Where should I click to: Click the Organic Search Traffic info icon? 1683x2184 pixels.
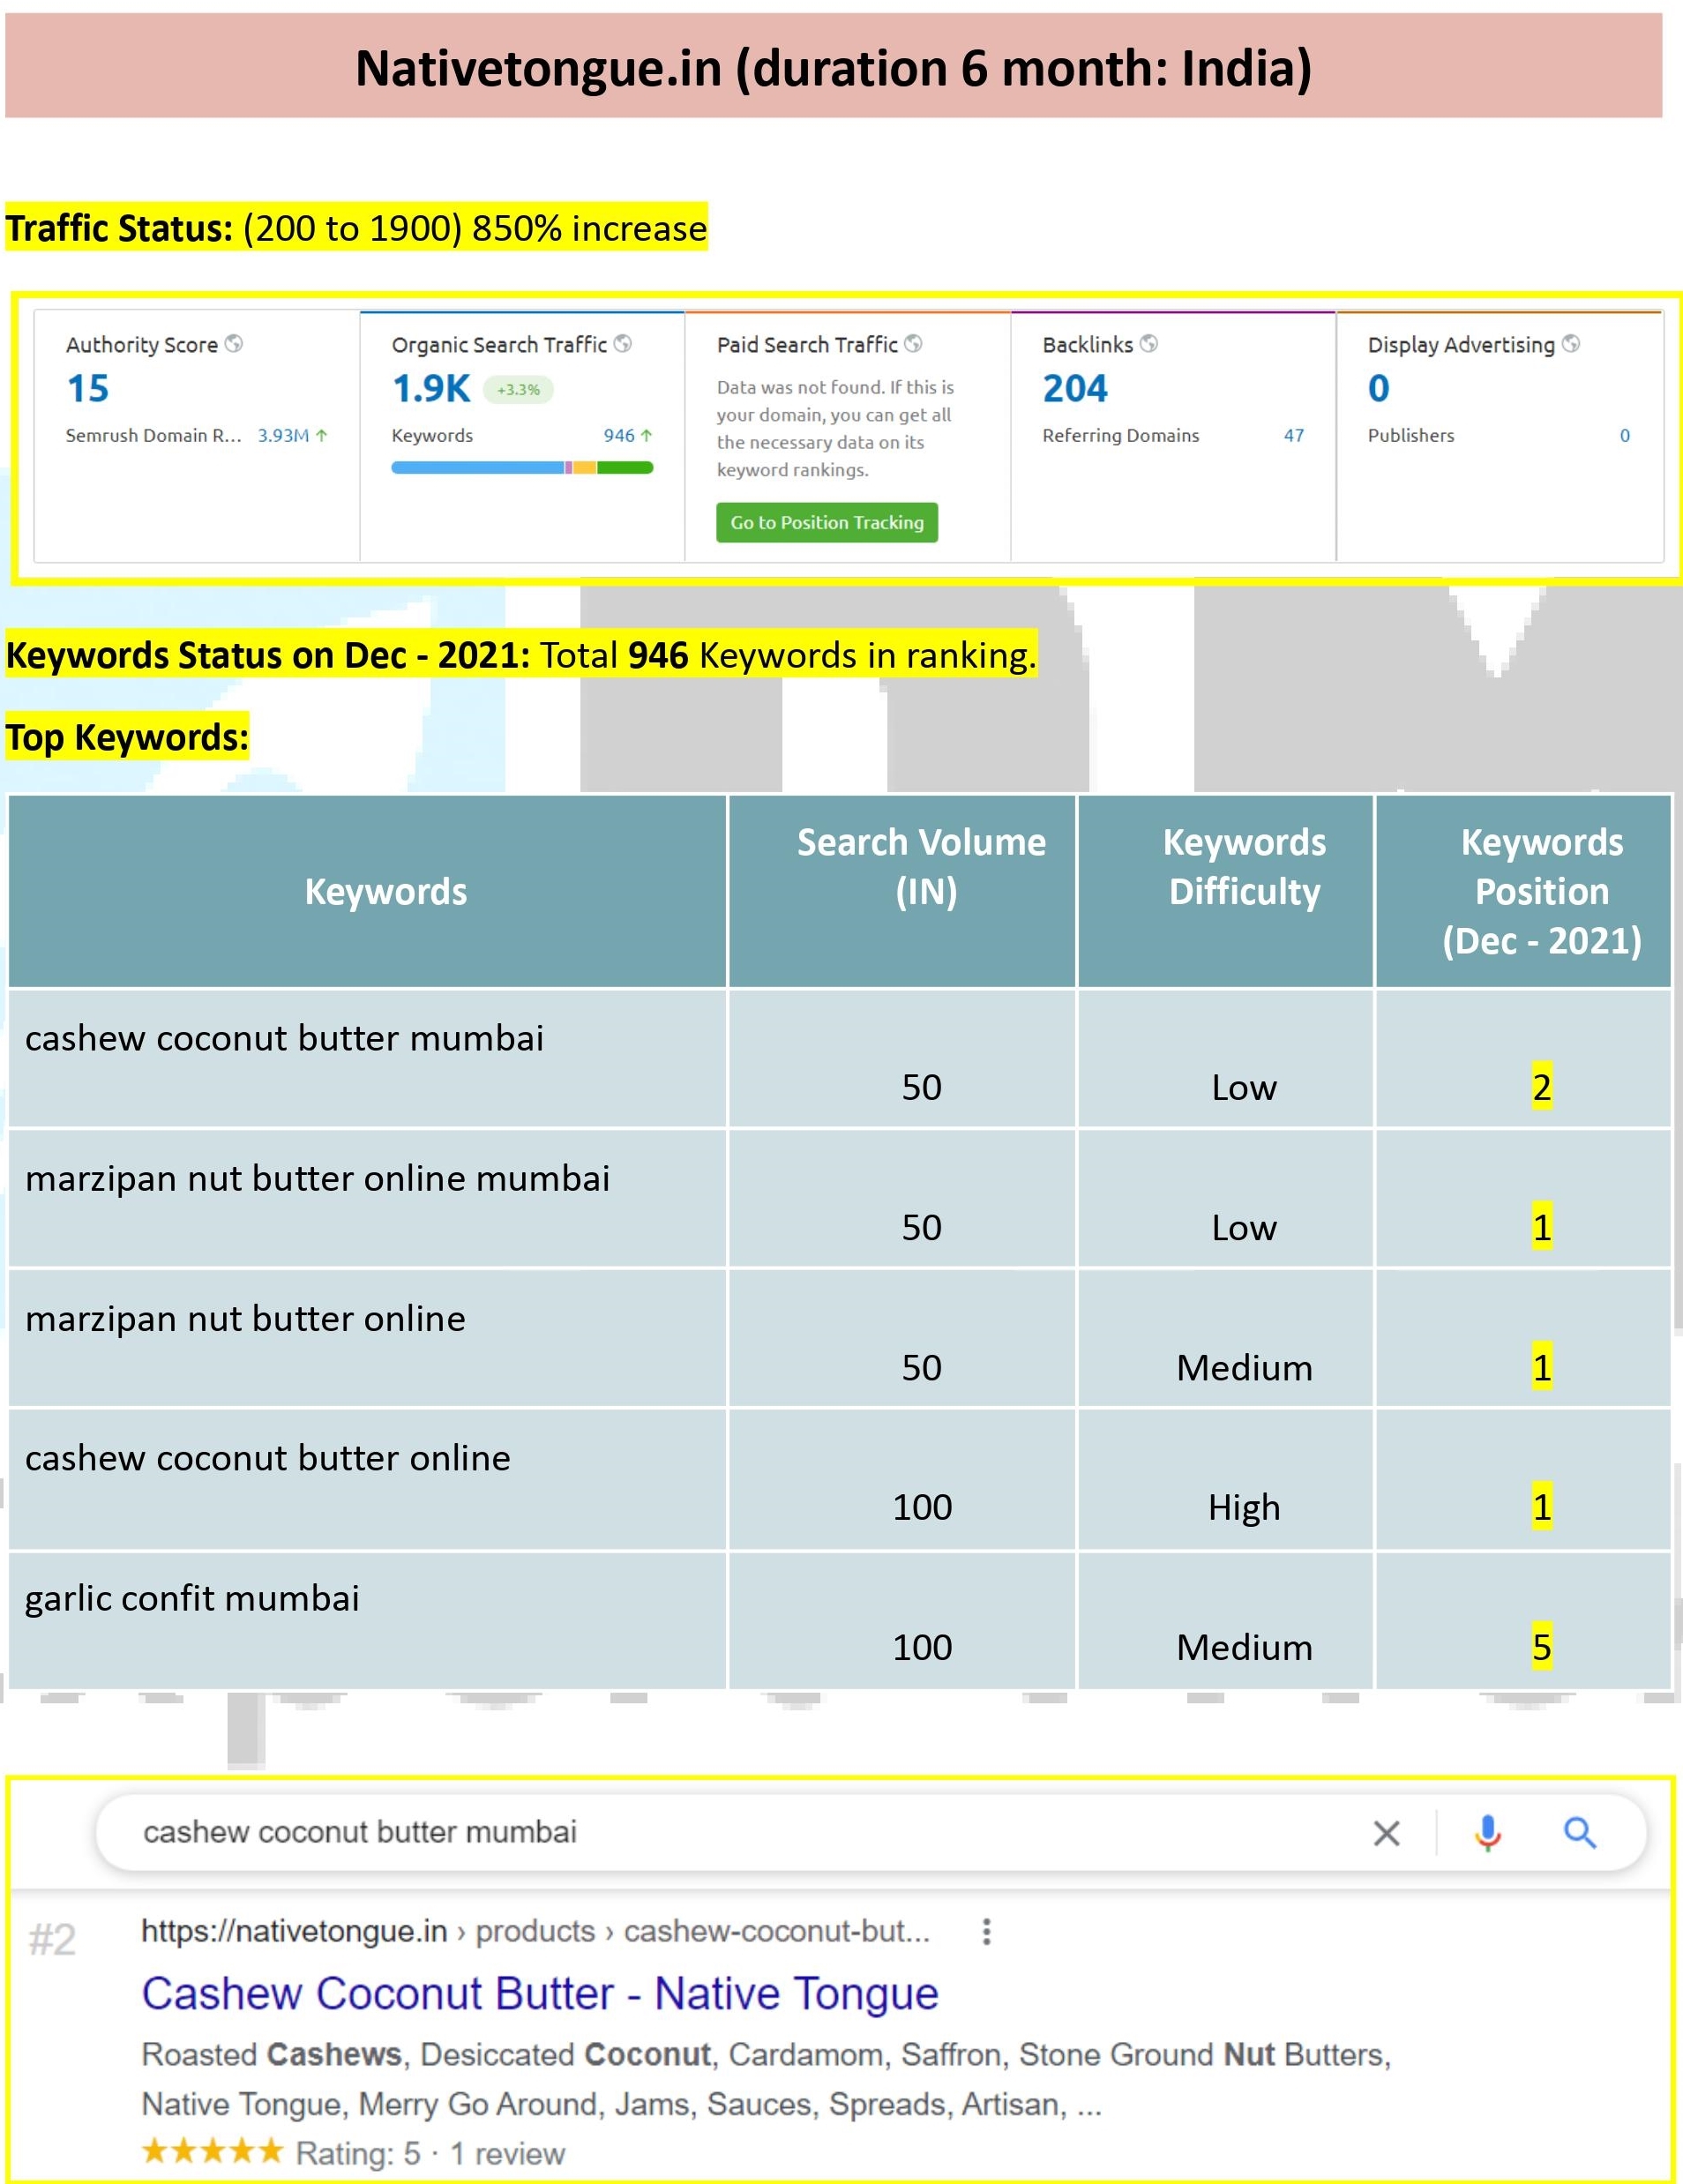tap(622, 344)
